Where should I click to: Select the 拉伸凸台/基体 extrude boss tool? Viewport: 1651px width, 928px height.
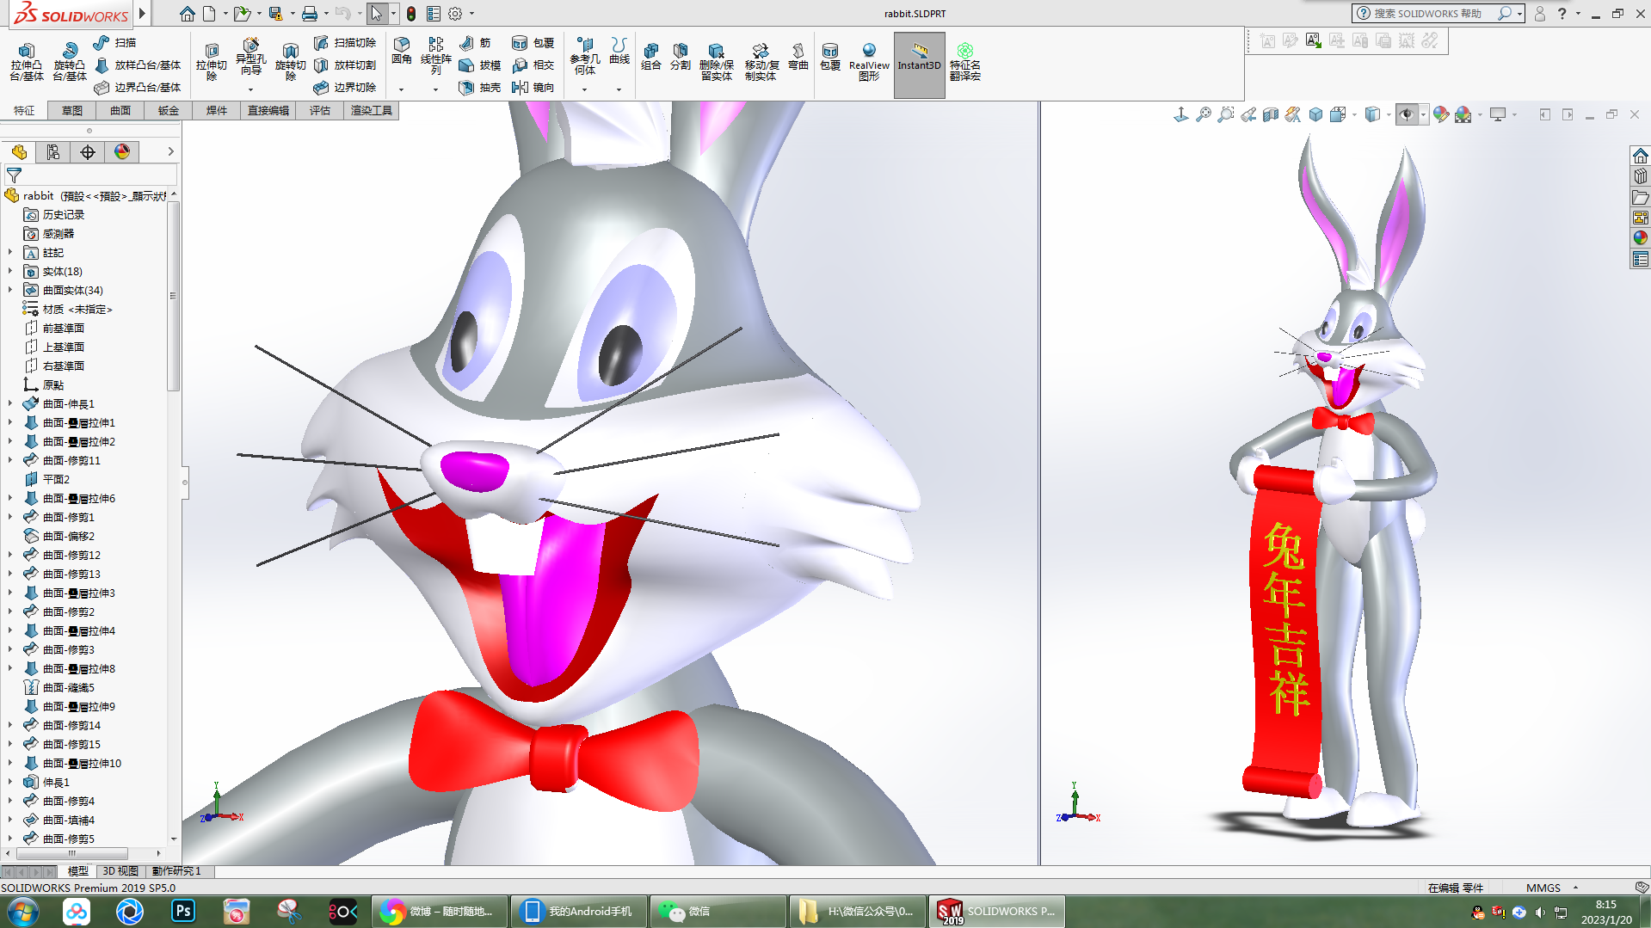pyautogui.click(x=26, y=61)
